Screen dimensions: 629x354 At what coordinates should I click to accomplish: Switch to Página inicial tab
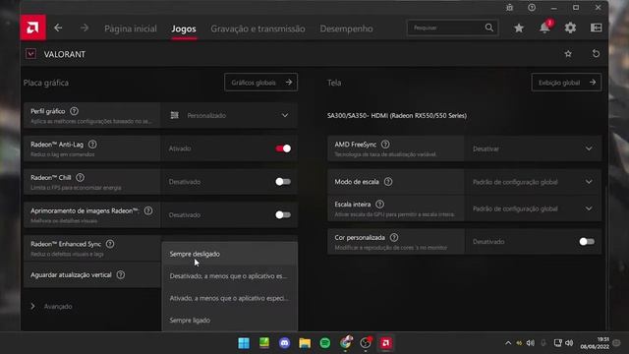point(131,29)
